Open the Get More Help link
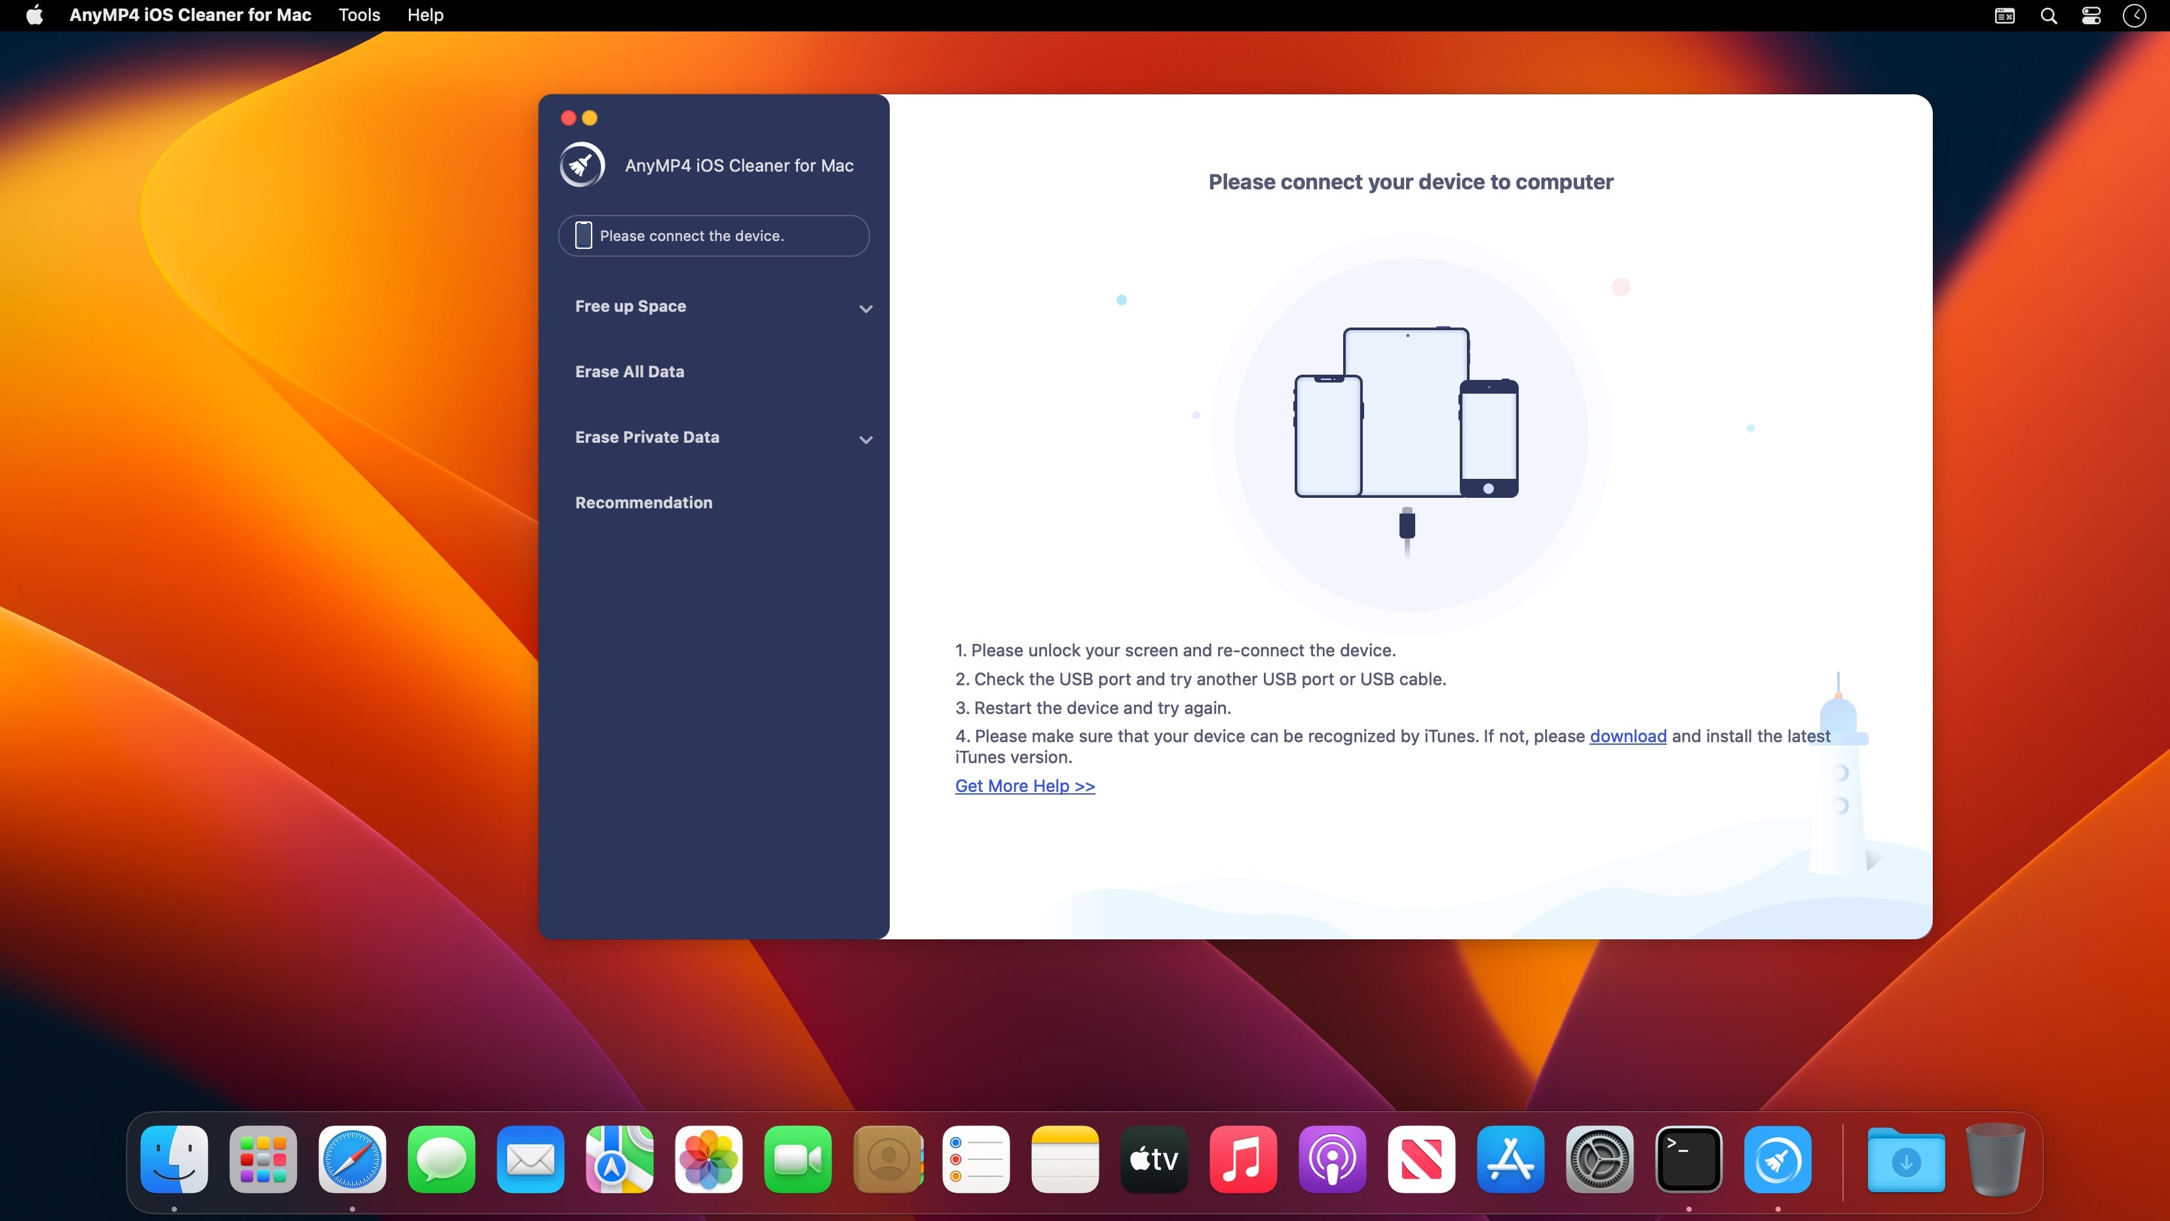 [x=1024, y=785]
